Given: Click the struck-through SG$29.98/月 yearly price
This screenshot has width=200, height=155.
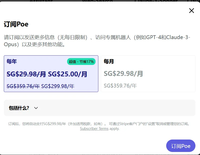Looking at the screenshot, I should (26, 74).
